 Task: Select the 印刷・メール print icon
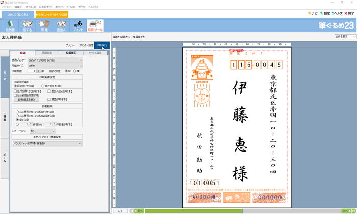pos(95,25)
